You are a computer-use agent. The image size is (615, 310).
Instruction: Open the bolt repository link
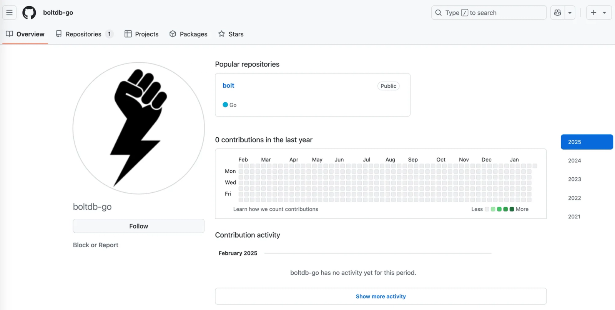click(228, 85)
